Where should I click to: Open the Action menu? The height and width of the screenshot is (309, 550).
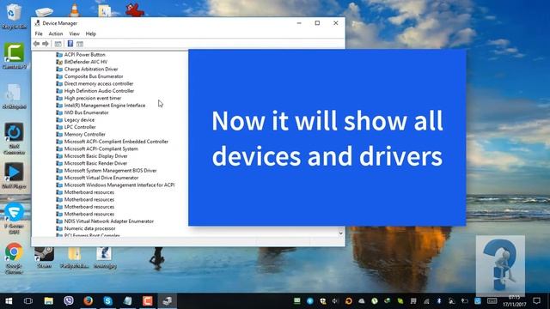[x=55, y=33]
